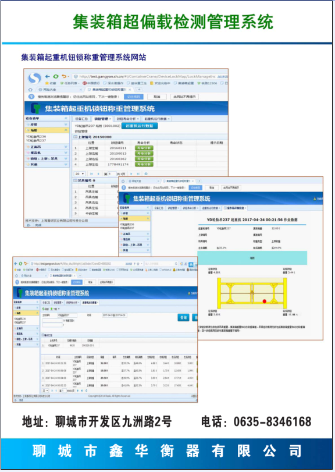Screen dimensions: 335x472
Task: Click 记住密码 button in middle screenshot prompt
Action: coord(195,187)
